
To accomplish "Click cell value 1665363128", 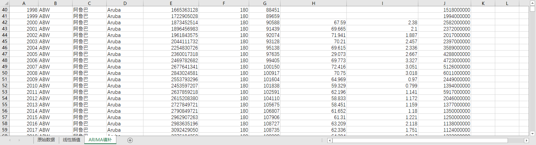I will [171, 10].
